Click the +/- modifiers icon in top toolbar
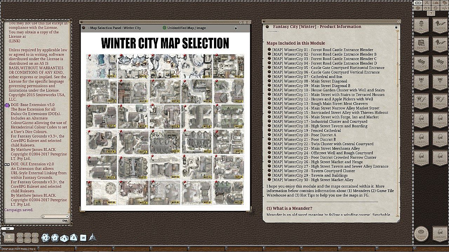The height and width of the screenshot is (252, 449). coord(444,8)
